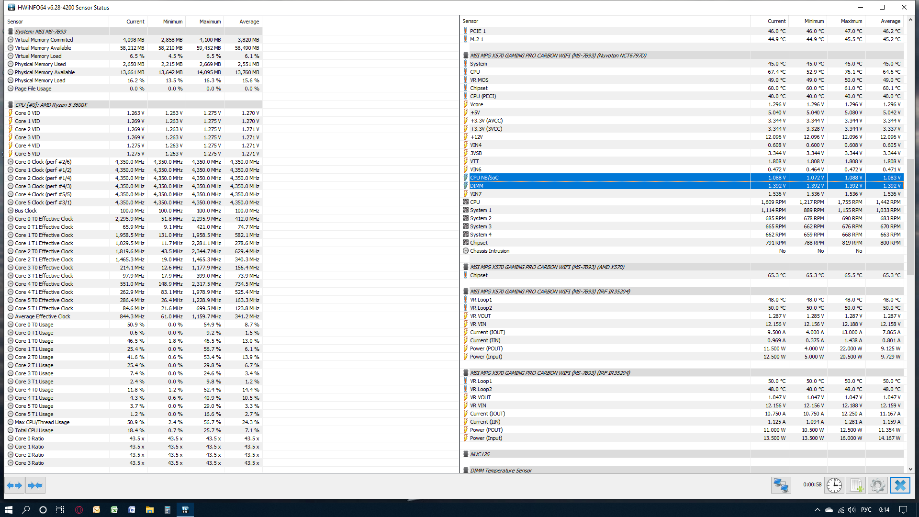919x517 pixels.
Task: Open the Opera browser taskbar icon
Action: [79, 510]
